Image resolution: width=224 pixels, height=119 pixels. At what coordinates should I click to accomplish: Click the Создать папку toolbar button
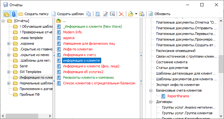(x=34, y=14)
